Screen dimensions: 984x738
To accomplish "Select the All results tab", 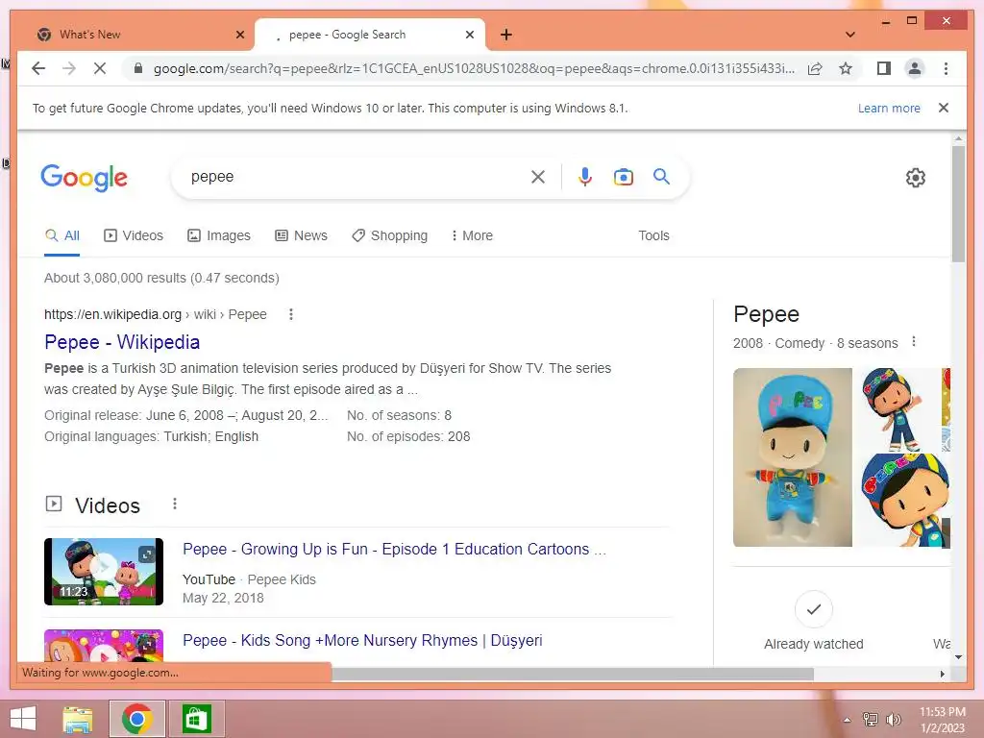I will click(62, 236).
